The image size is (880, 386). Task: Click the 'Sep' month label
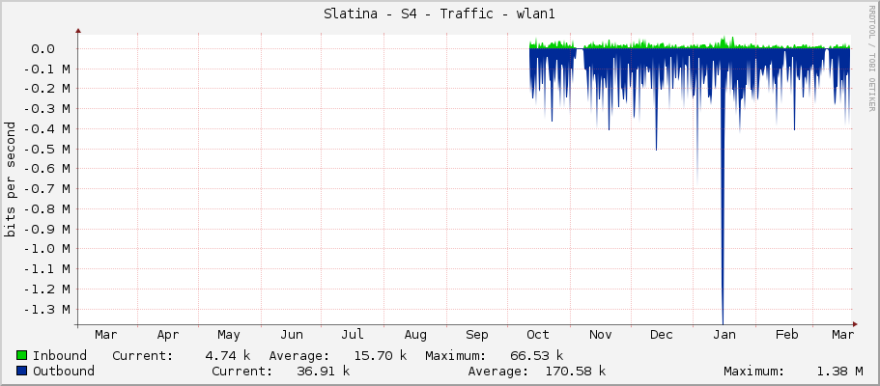pos(477,335)
